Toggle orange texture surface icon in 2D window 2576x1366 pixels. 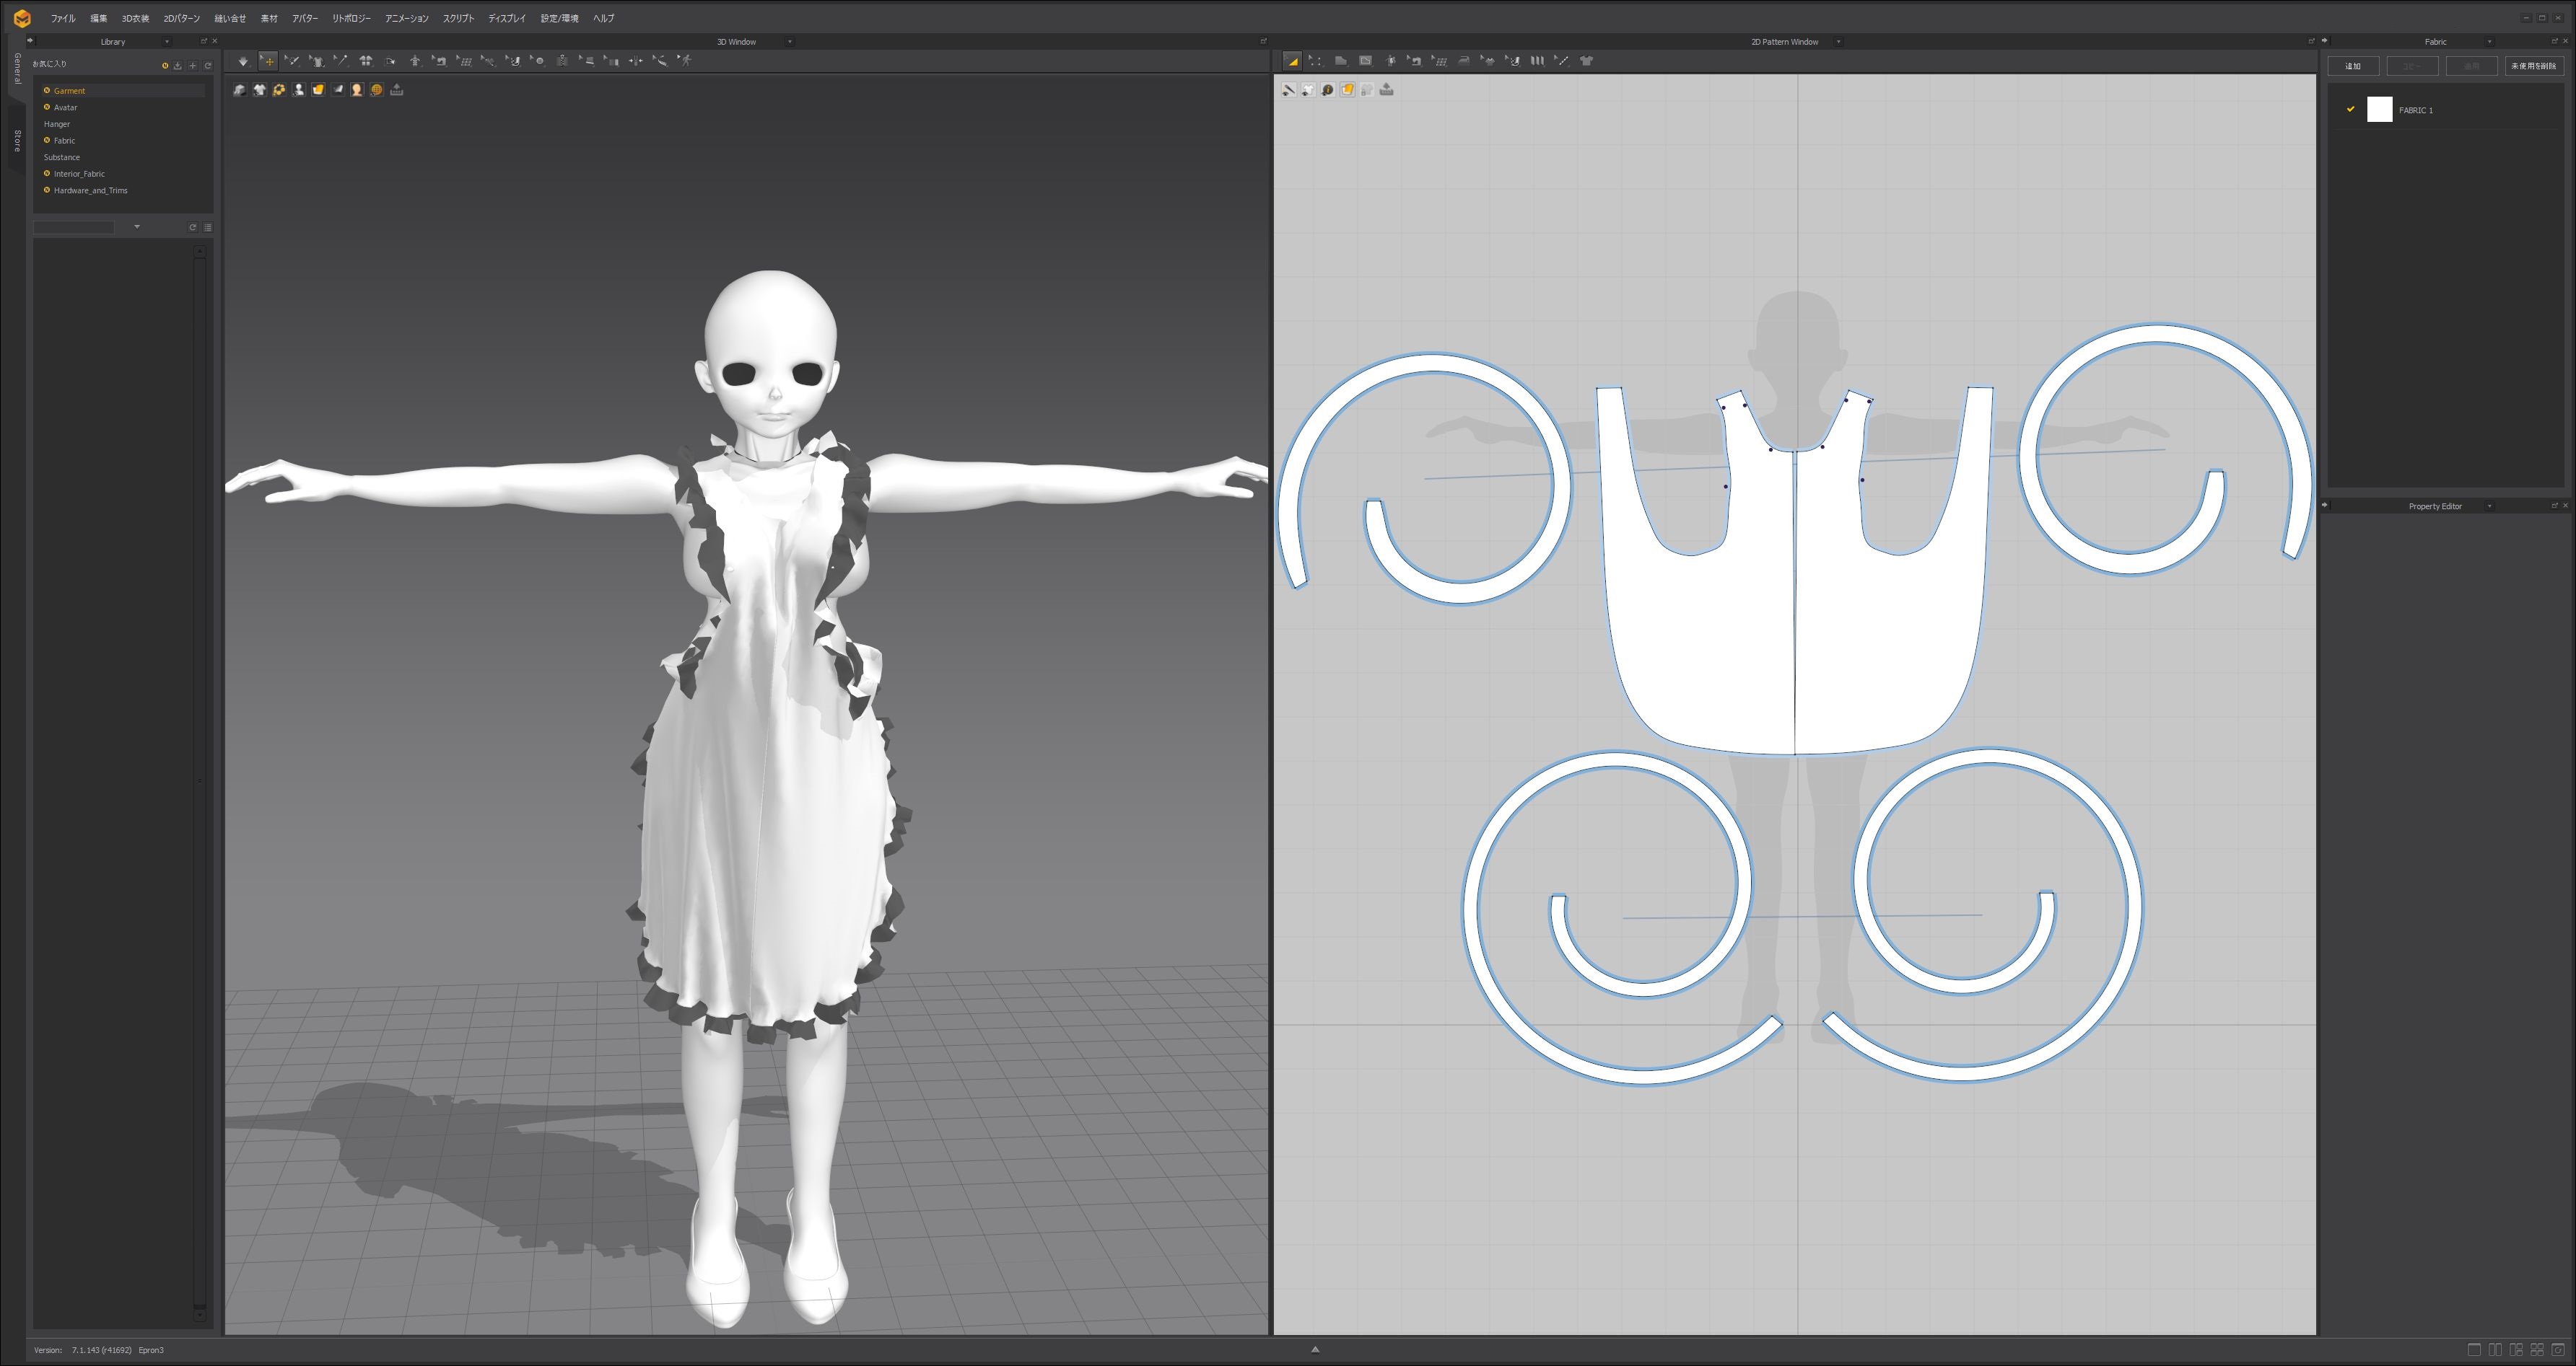point(1347,90)
